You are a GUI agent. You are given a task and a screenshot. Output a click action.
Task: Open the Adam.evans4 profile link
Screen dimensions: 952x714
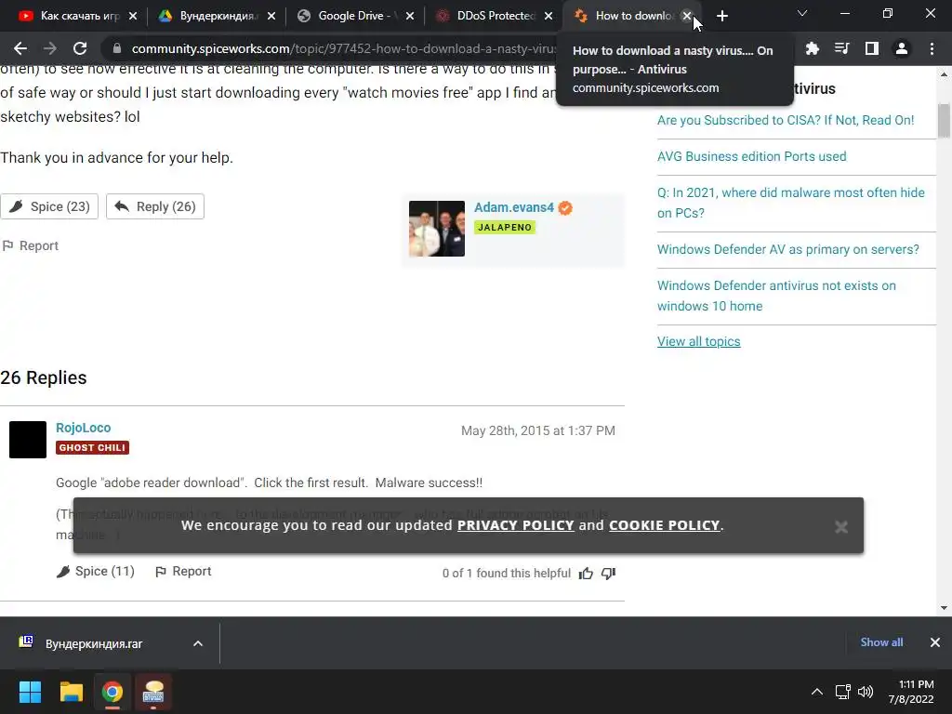point(513,207)
